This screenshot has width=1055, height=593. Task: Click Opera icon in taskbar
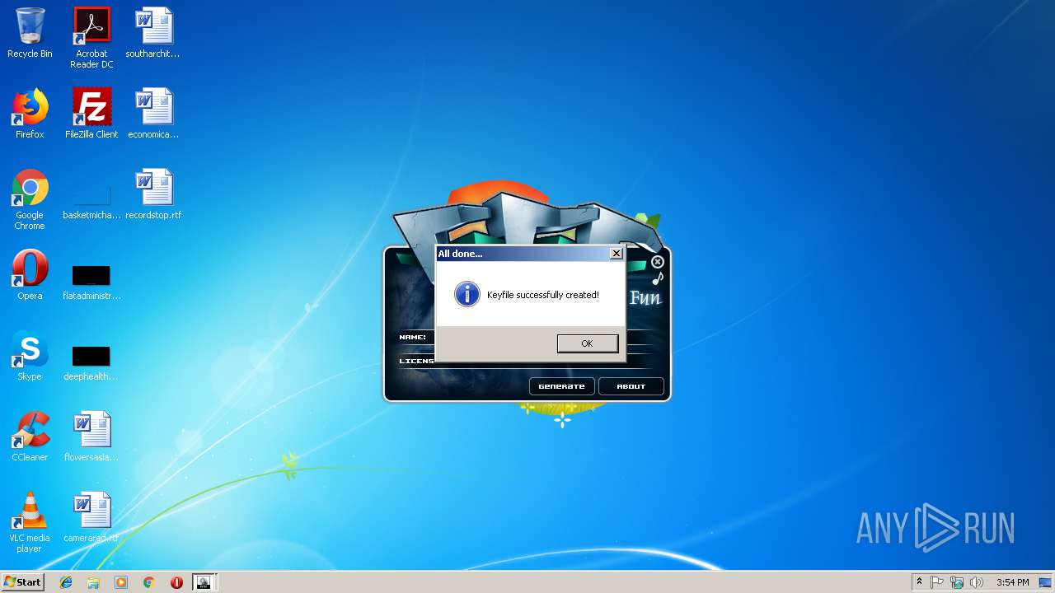click(x=176, y=582)
